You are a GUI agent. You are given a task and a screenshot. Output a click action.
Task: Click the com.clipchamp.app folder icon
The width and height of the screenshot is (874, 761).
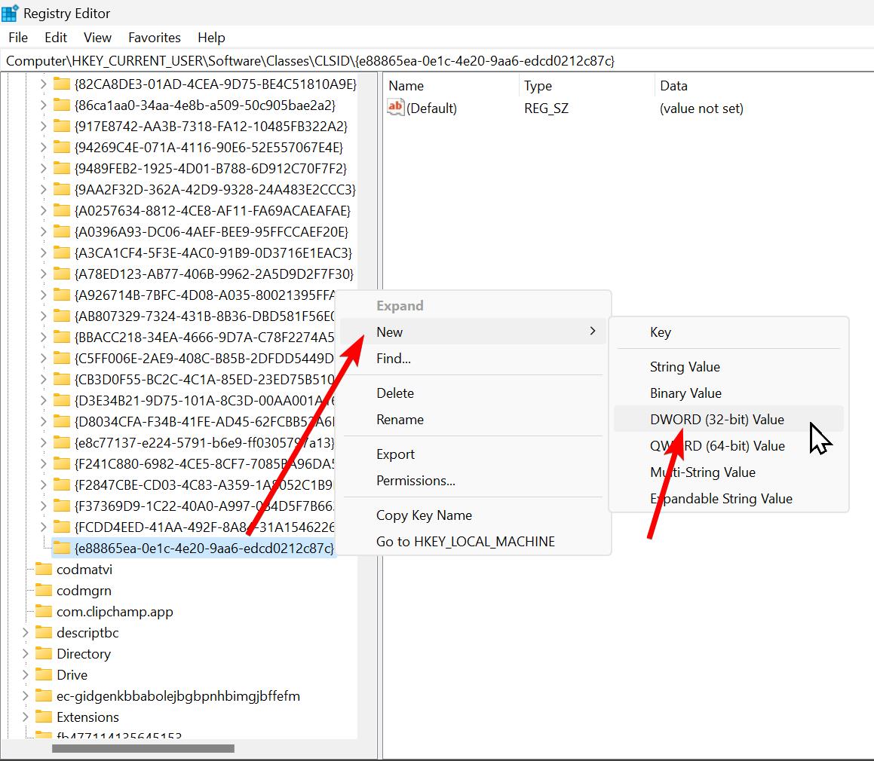(45, 612)
